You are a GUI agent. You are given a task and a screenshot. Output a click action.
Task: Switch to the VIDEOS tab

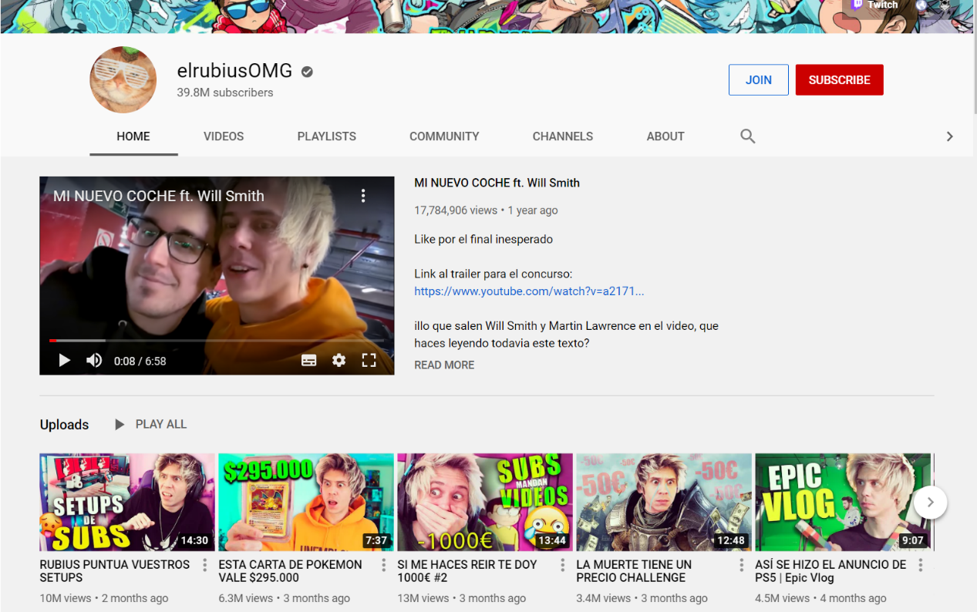point(224,136)
